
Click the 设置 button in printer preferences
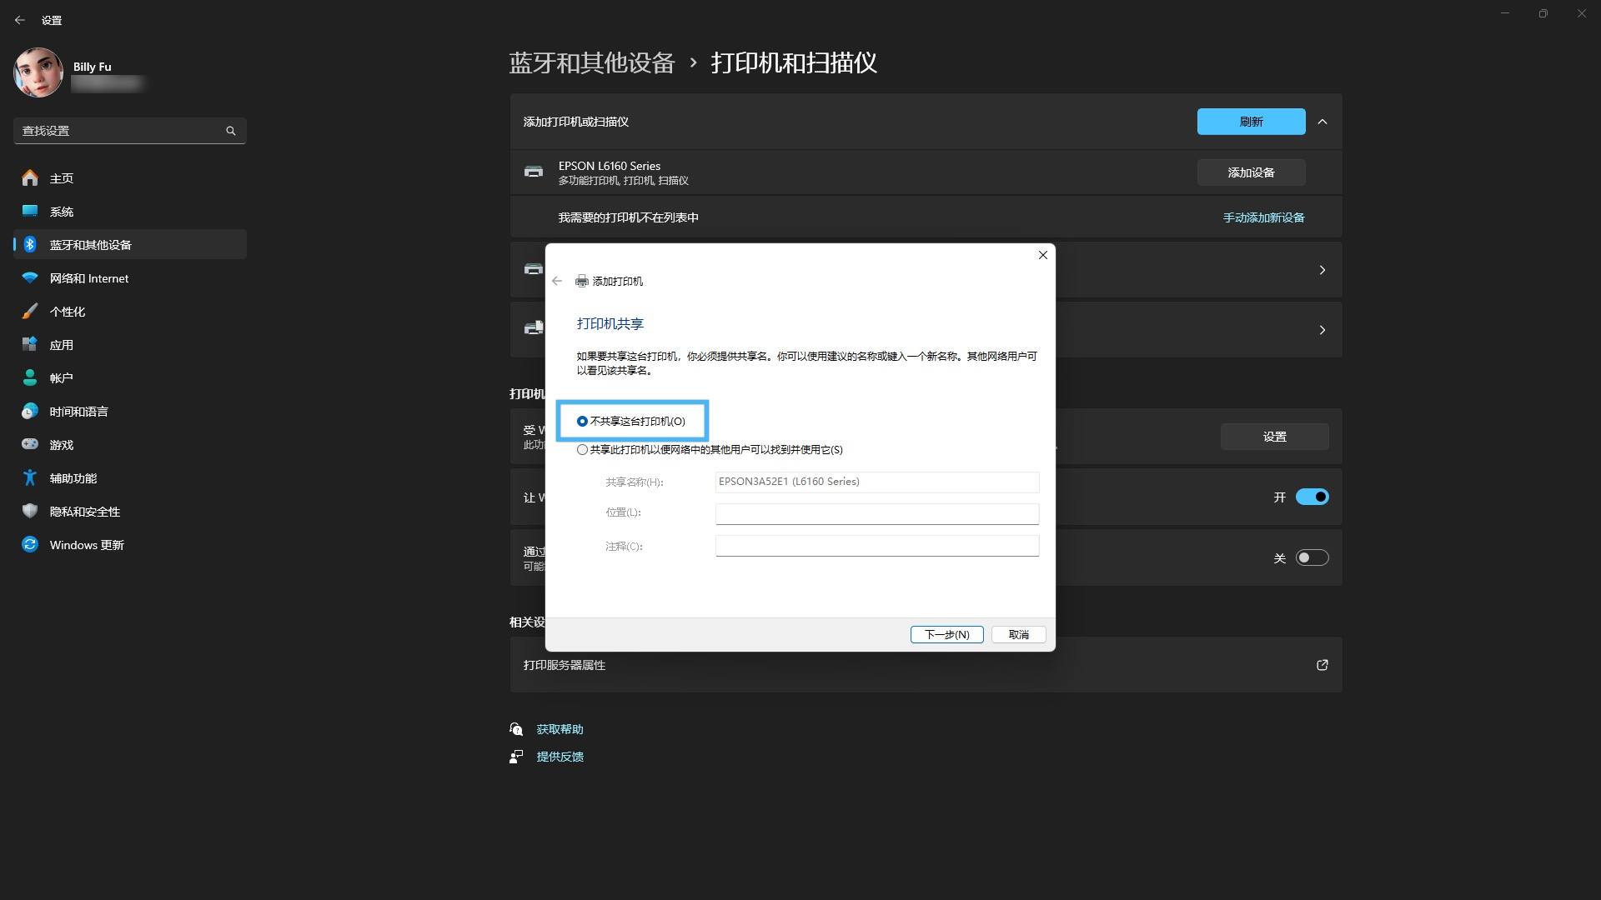(1274, 437)
